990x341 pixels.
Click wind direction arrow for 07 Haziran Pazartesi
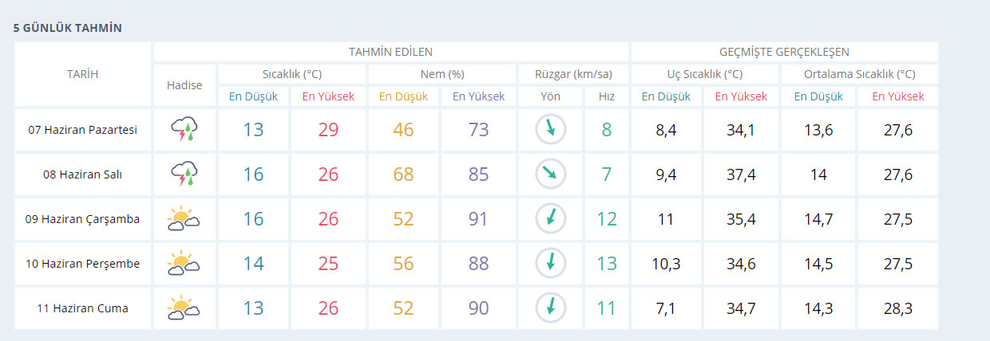pyautogui.click(x=550, y=129)
